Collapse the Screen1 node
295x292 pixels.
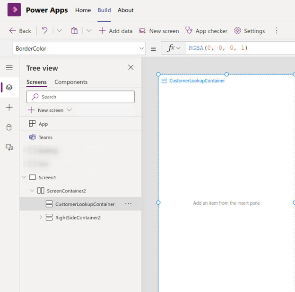[x=24, y=177]
